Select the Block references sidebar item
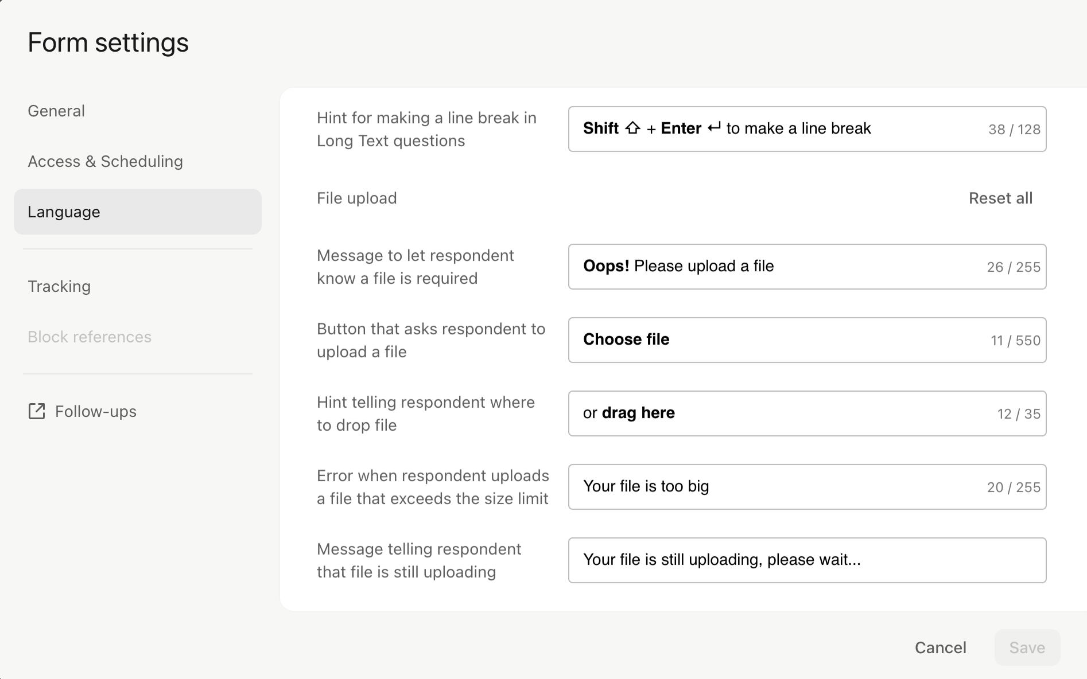The image size is (1087, 679). coord(90,337)
